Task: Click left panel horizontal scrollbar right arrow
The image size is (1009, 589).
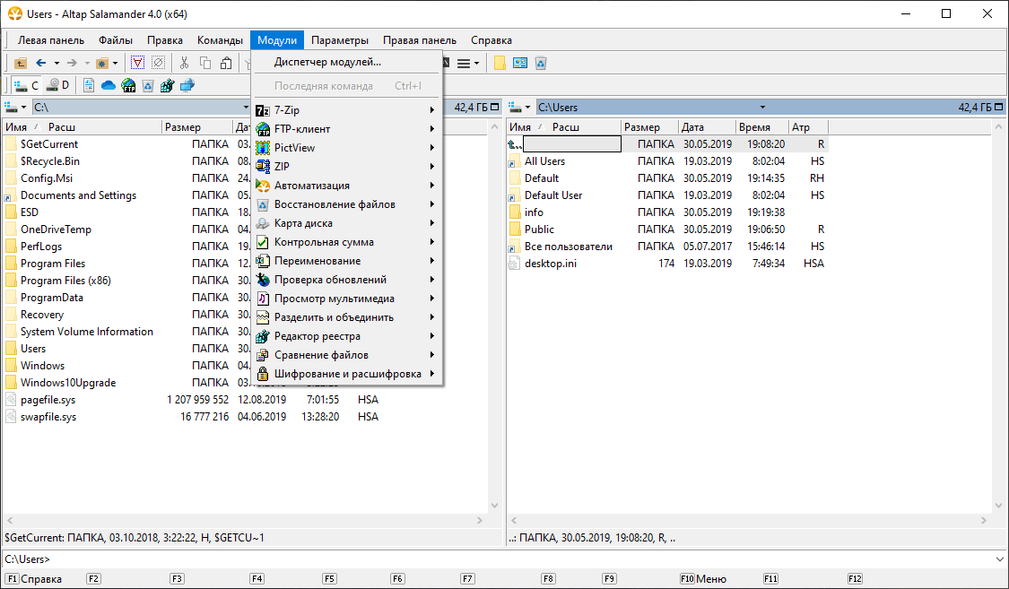Action: (480, 520)
